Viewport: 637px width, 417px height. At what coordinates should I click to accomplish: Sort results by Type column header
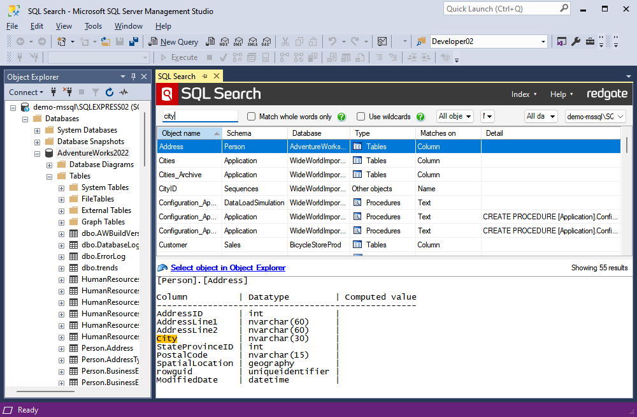[x=383, y=133]
